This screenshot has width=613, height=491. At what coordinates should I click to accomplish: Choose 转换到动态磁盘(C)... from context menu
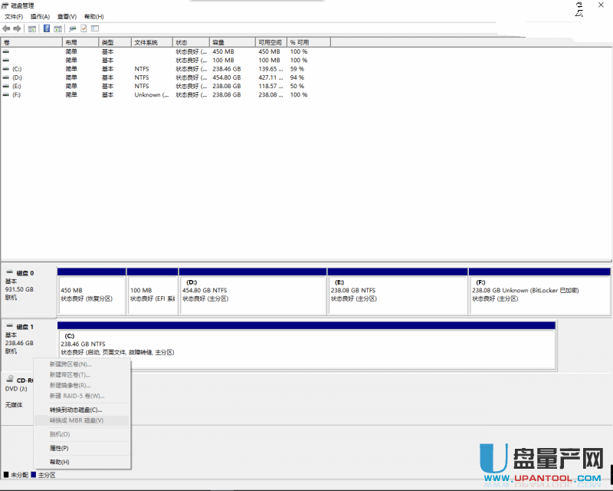[75, 410]
